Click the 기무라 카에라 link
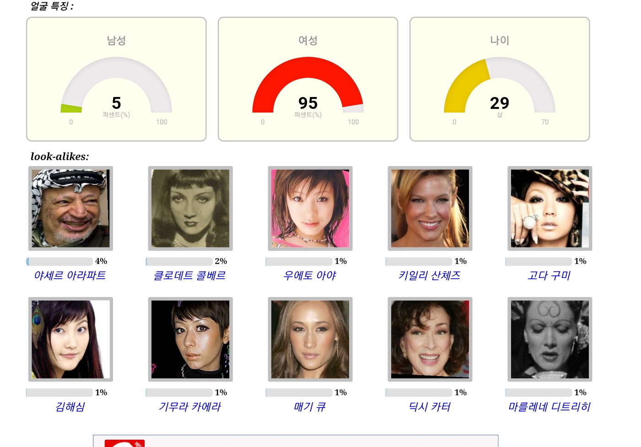Viewport: 641px width, 447px height. click(x=189, y=407)
